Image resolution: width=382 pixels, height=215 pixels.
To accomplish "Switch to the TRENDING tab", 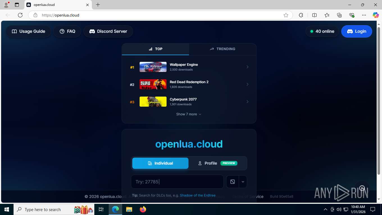I will [222, 49].
